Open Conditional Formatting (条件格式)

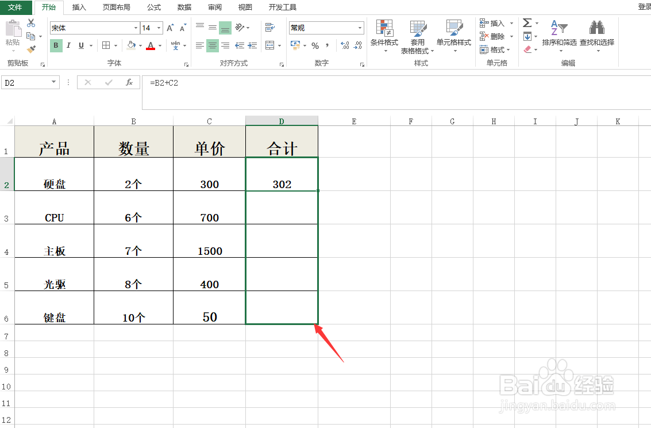(x=384, y=36)
